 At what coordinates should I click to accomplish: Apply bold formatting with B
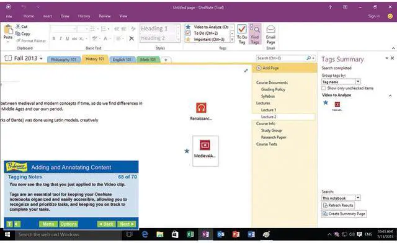click(54, 38)
